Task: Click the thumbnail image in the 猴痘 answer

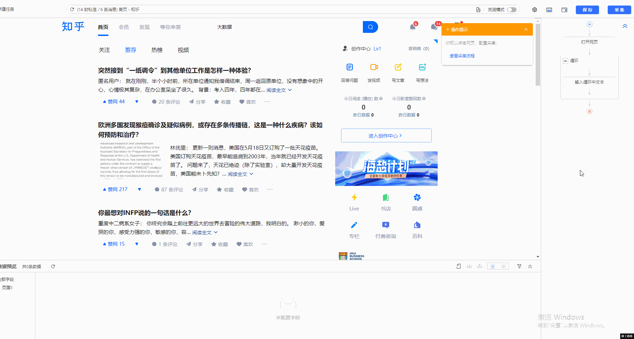Action: click(x=131, y=160)
